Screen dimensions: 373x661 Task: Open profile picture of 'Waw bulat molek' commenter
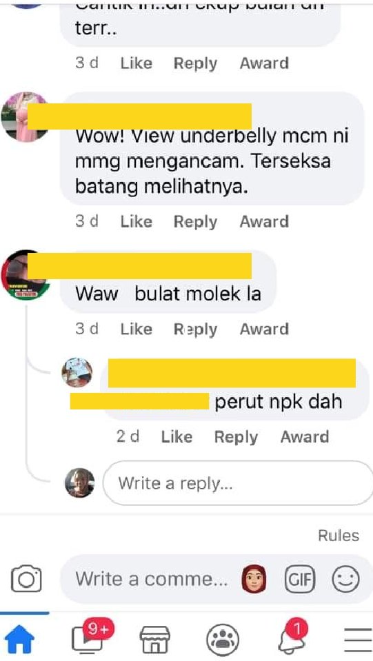click(x=24, y=275)
